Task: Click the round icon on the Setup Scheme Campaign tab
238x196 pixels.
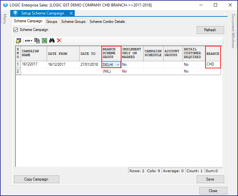Action: 15,13
